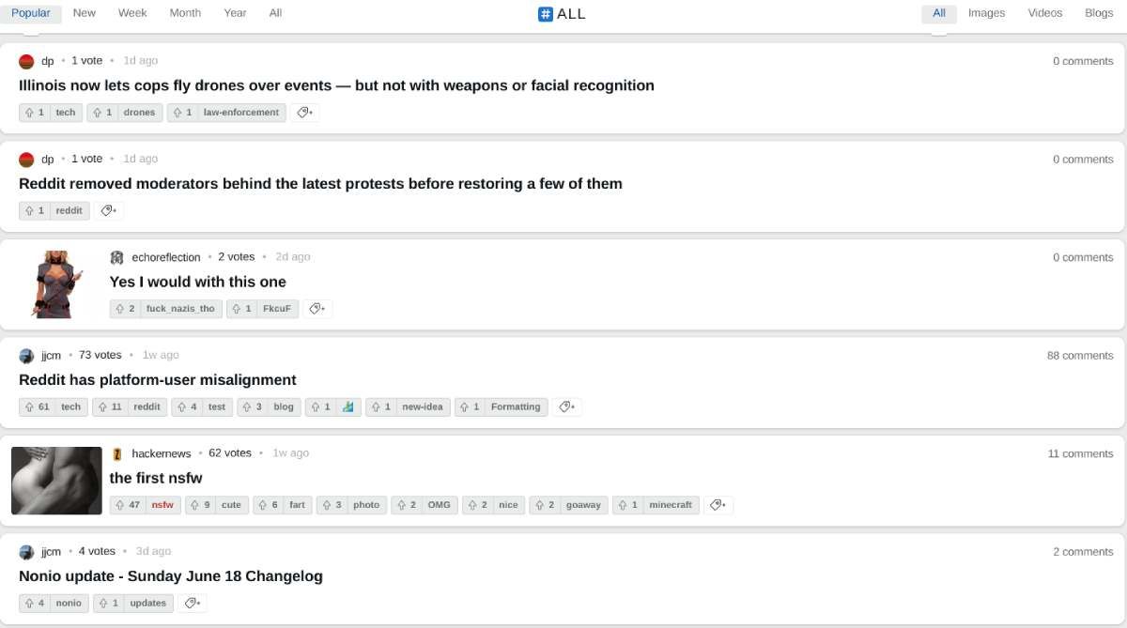The height and width of the screenshot is (628, 1127).
Task: Open hackernews user profile name
Action: (x=162, y=453)
